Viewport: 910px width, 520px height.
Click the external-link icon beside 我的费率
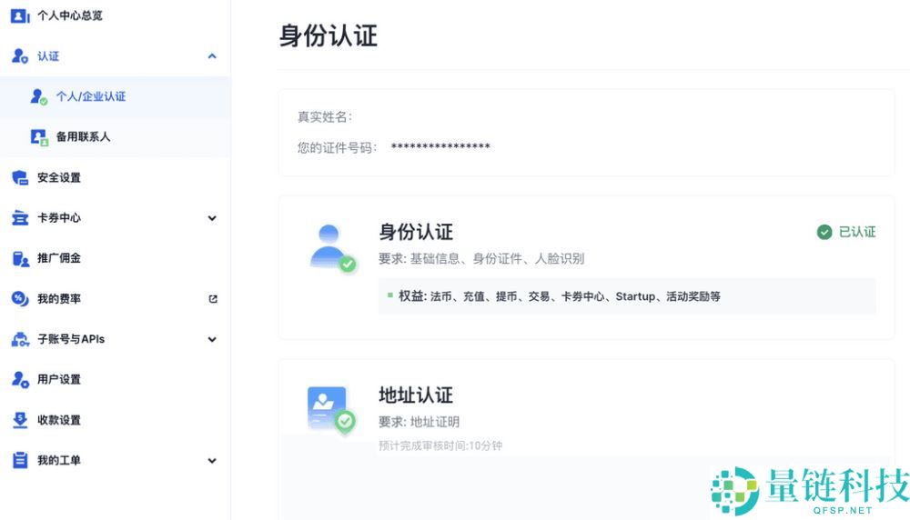212,298
